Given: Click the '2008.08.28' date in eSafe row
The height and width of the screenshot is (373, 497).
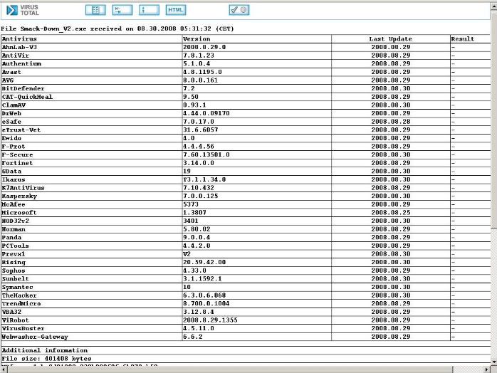Looking at the screenshot, I should (391, 122).
